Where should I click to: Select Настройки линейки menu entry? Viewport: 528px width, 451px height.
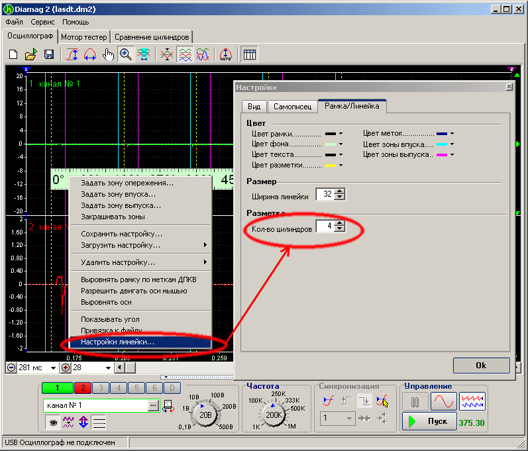coord(140,342)
